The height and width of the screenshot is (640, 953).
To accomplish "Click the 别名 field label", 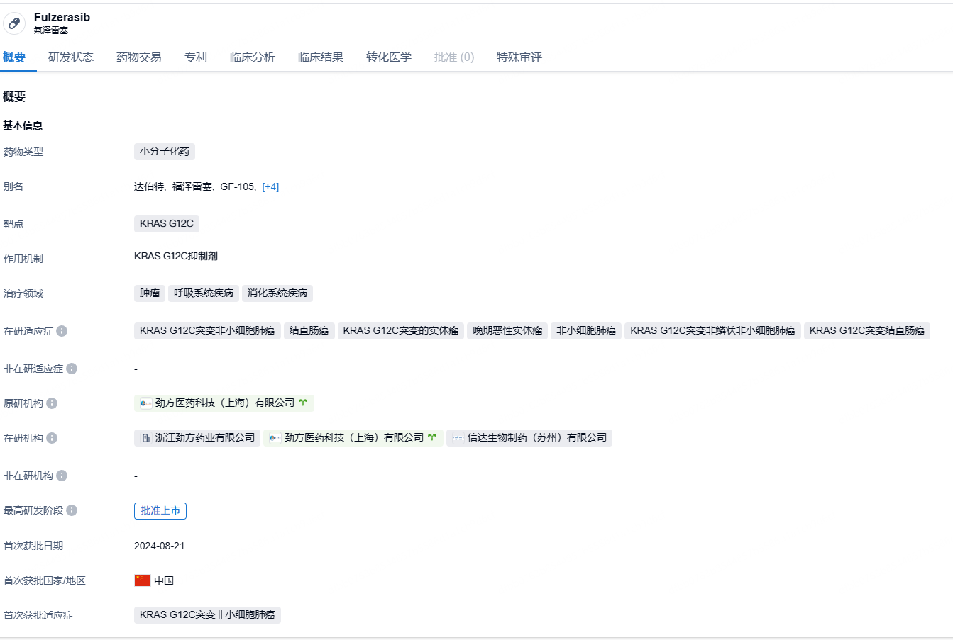I will 13,187.
